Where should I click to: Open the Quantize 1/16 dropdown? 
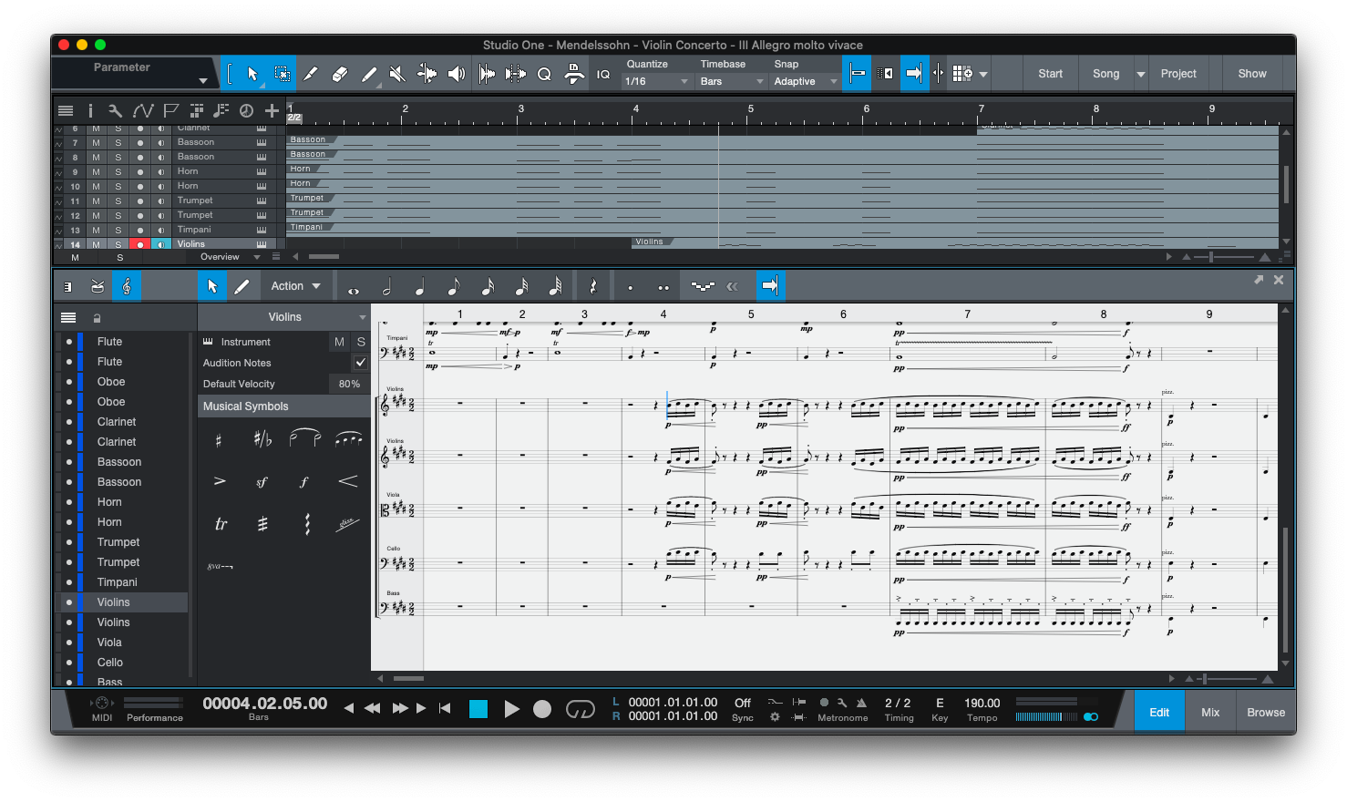(656, 82)
